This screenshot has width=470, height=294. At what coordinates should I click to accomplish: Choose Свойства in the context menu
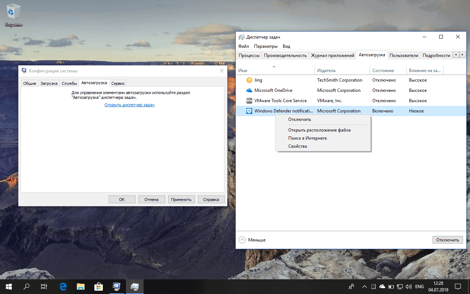[x=323, y=146]
